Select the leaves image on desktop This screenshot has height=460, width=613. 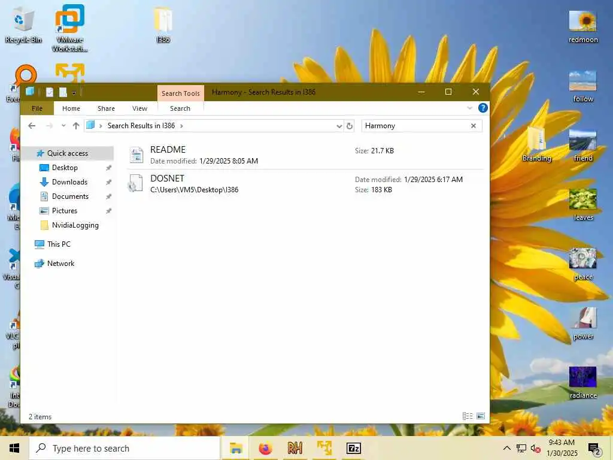[x=583, y=205]
